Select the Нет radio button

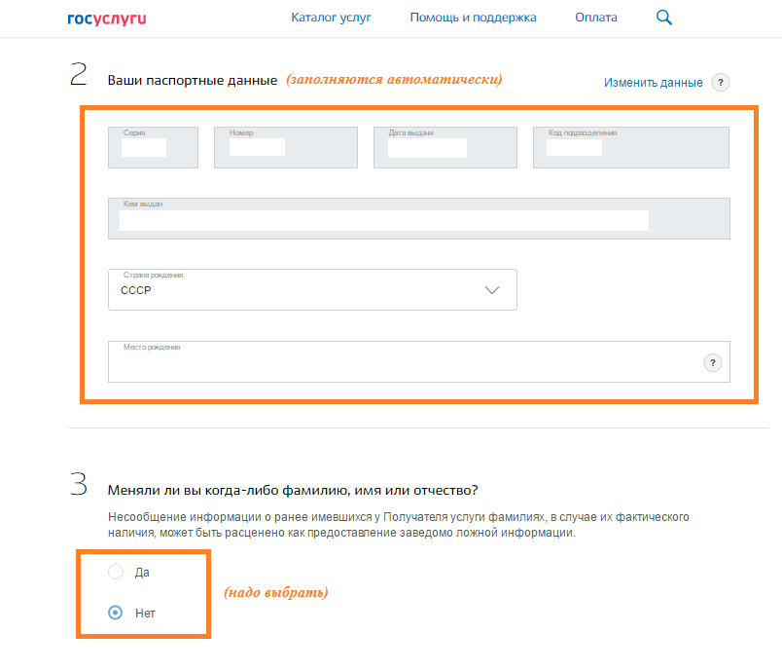115,613
